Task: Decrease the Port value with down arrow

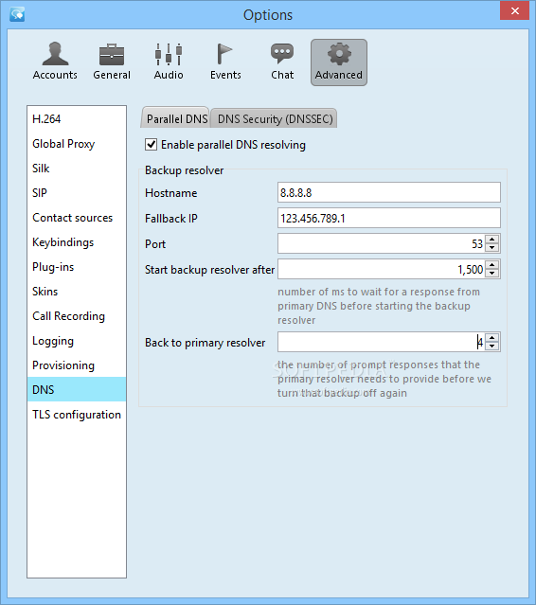Action: [492, 248]
